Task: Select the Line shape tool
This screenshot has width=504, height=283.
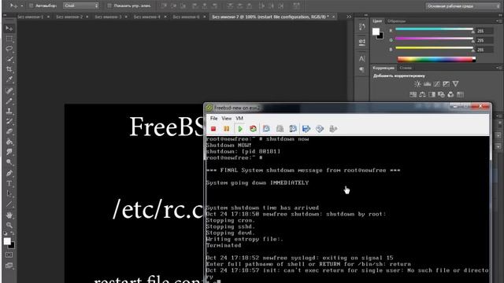Action: coord(9,204)
